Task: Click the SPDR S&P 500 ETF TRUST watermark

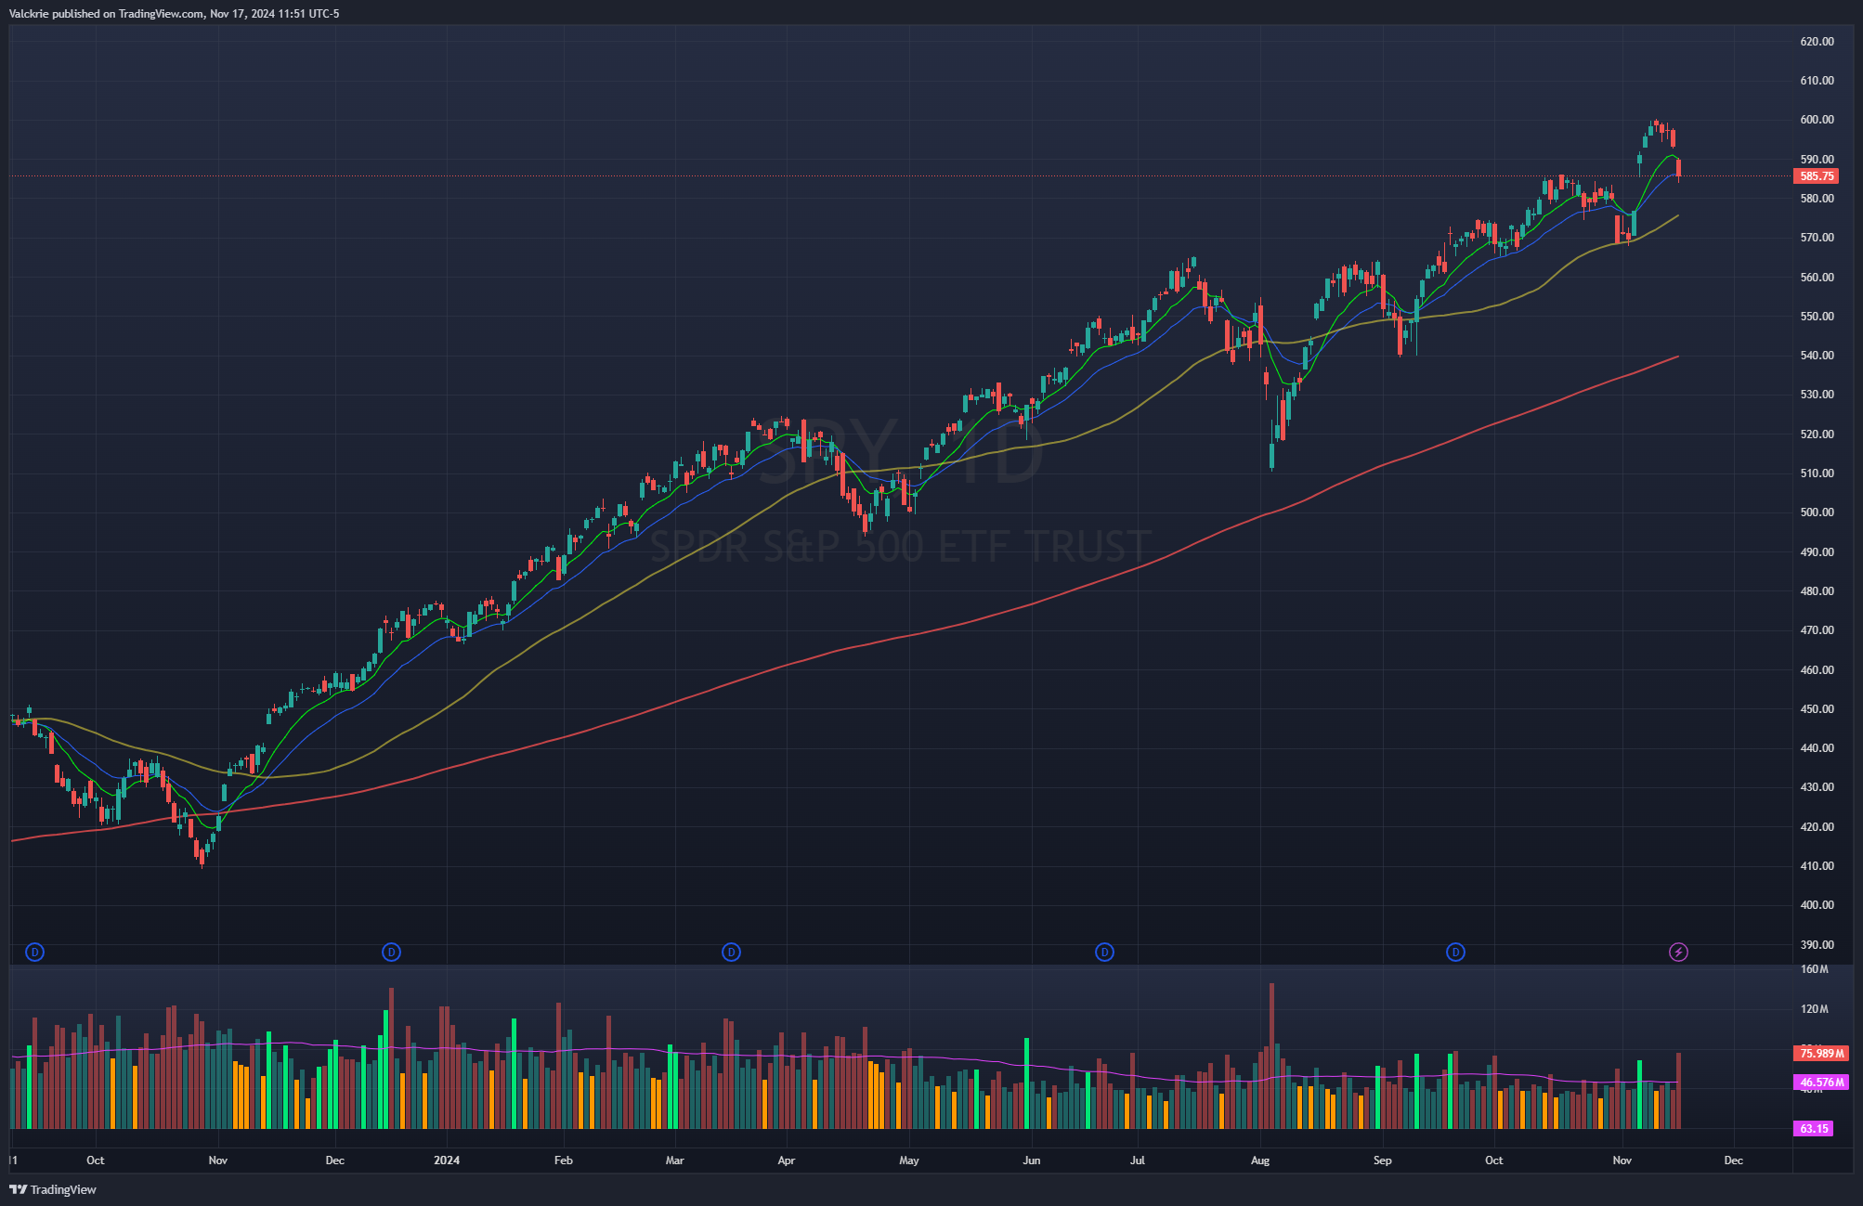Action: [x=900, y=546]
